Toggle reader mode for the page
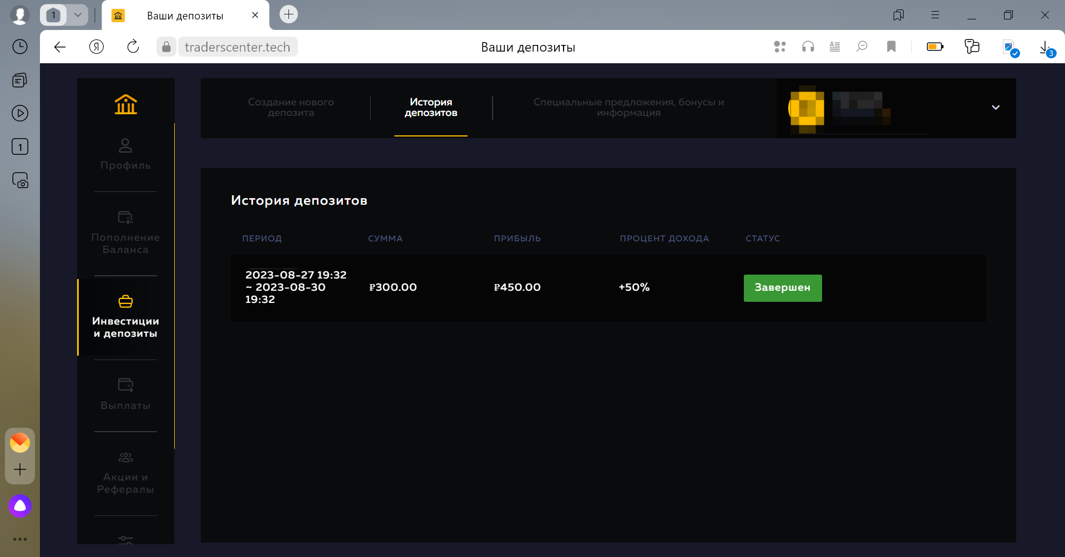Image resolution: width=1065 pixels, height=557 pixels. pos(835,47)
